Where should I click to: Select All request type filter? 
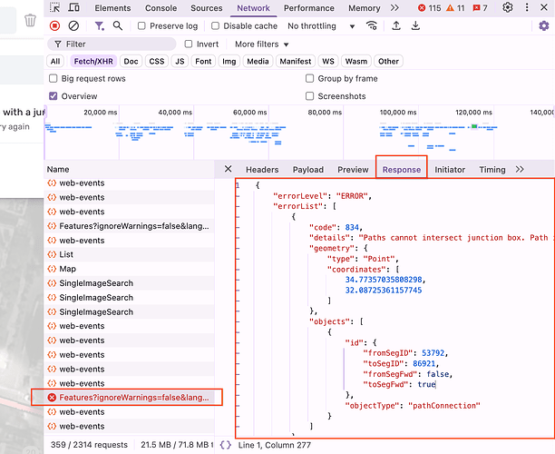tap(55, 62)
